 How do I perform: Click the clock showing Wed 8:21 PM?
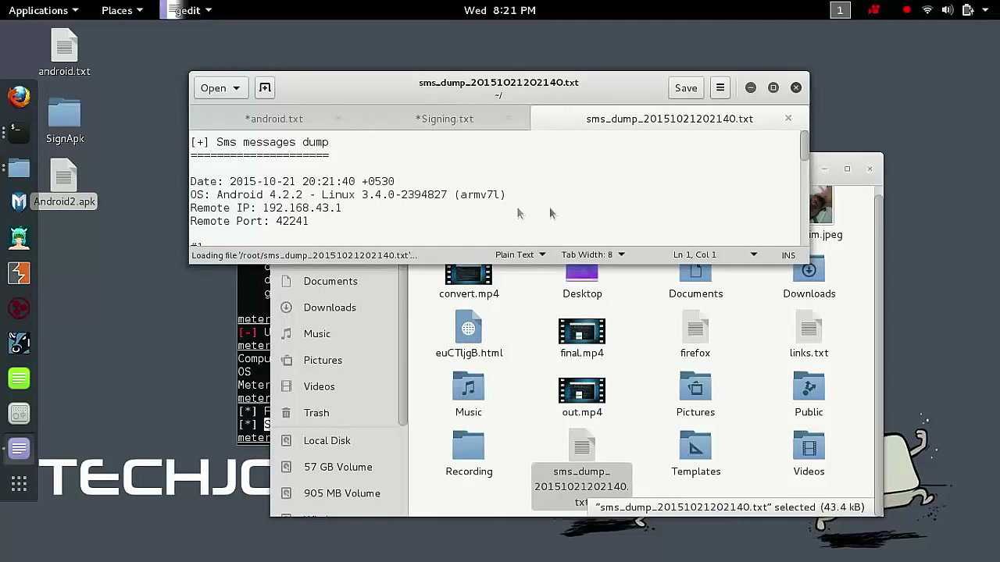pyautogui.click(x=500, y=10)
